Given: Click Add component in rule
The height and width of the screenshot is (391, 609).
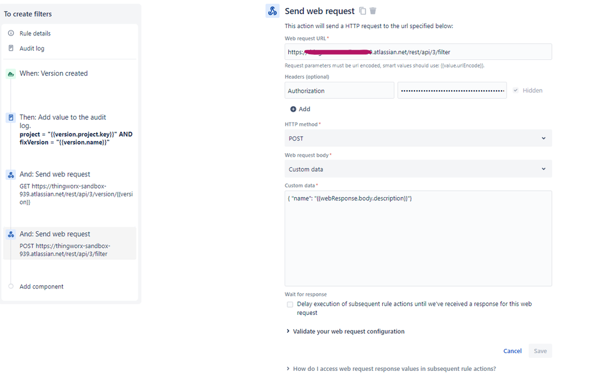Looking at the screenshot, I should [x=41, y=287].
